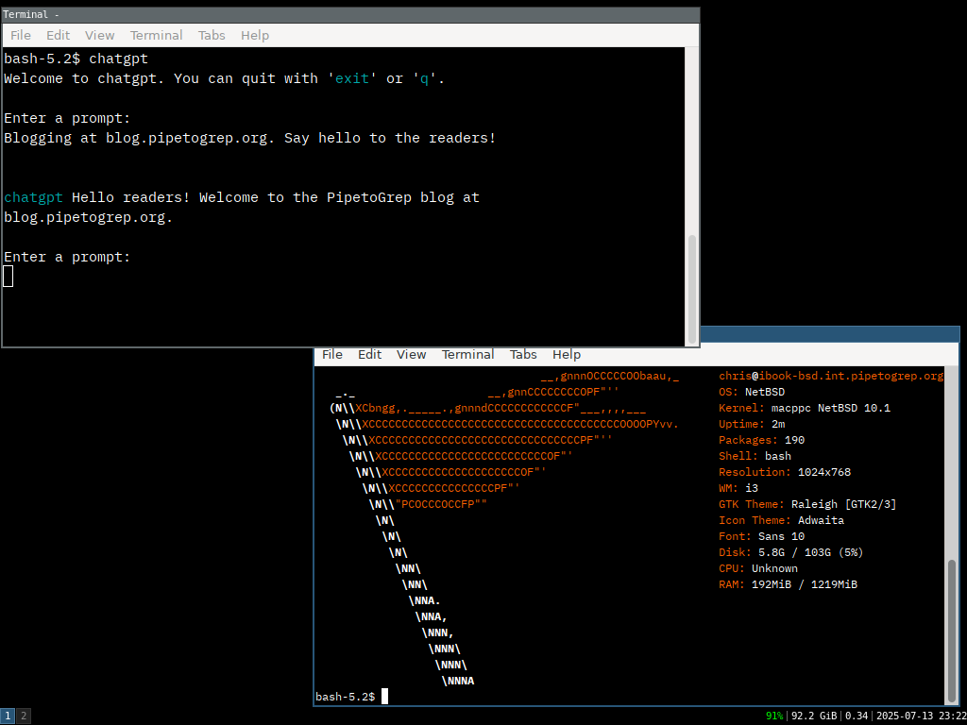Viewport: 967px width, 725px height.
Task: Click the bash-5.2$ prompt cursor below the NetBSD logo
Action: click(385, 696)
